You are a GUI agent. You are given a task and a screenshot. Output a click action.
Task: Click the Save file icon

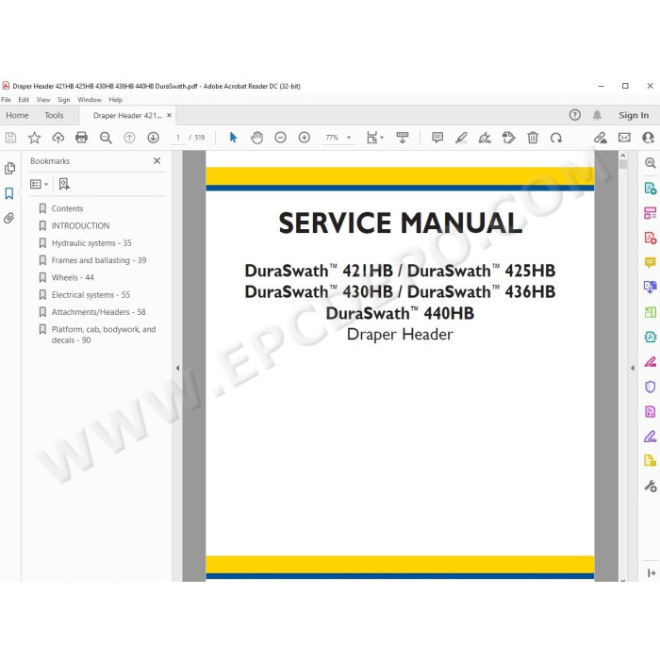point(10,138)
